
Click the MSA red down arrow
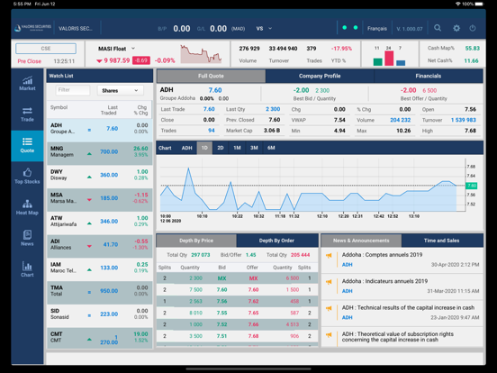89,200
